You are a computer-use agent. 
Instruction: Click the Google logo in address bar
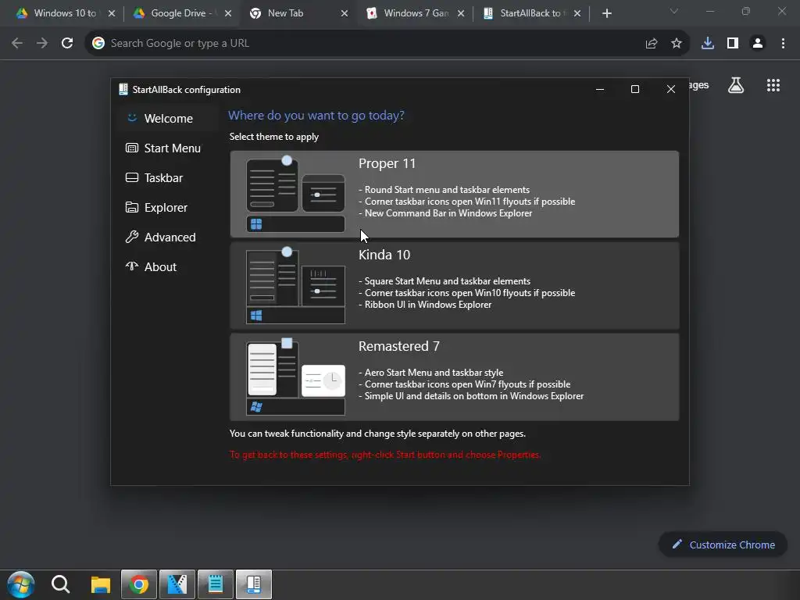(x=98, y=44)
